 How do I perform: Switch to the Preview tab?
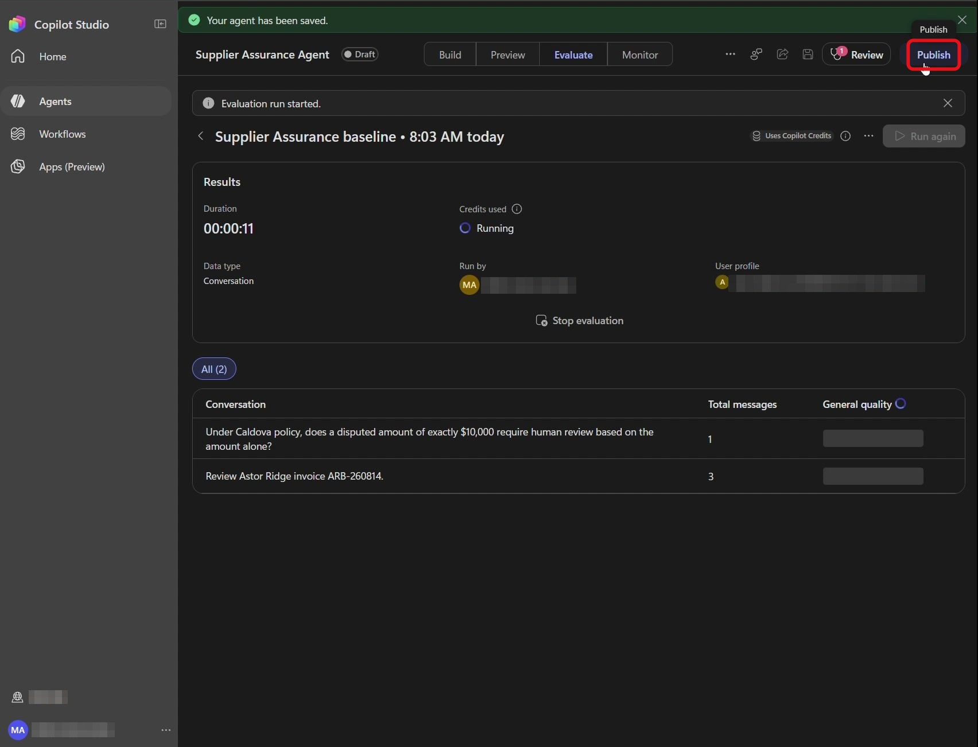click(x=507, y=55)
